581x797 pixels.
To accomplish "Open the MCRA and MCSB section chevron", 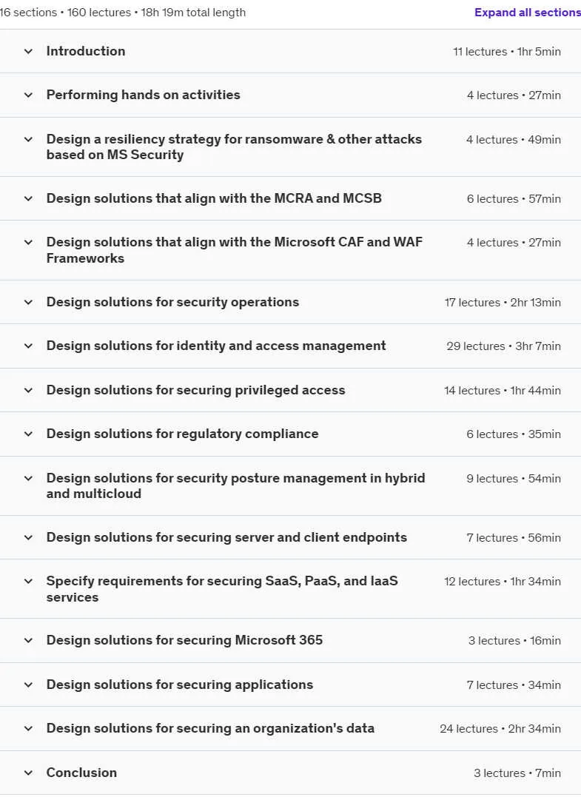I will click(28, 199).
